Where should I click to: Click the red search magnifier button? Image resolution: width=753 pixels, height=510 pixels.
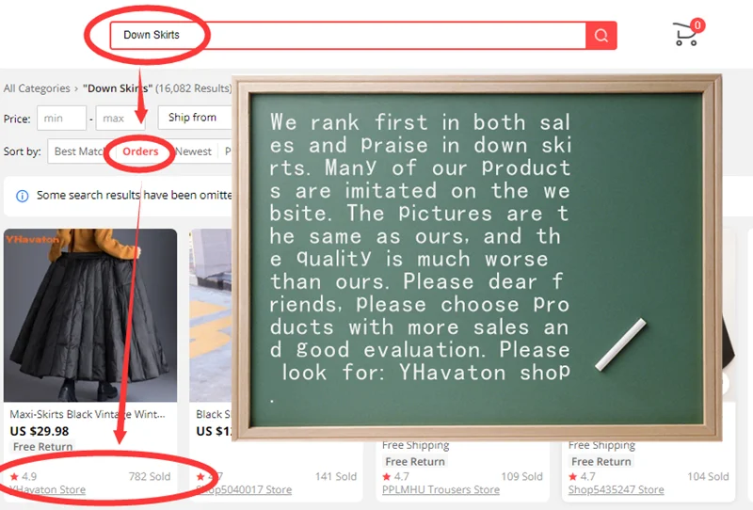click(x=601, y=35)
